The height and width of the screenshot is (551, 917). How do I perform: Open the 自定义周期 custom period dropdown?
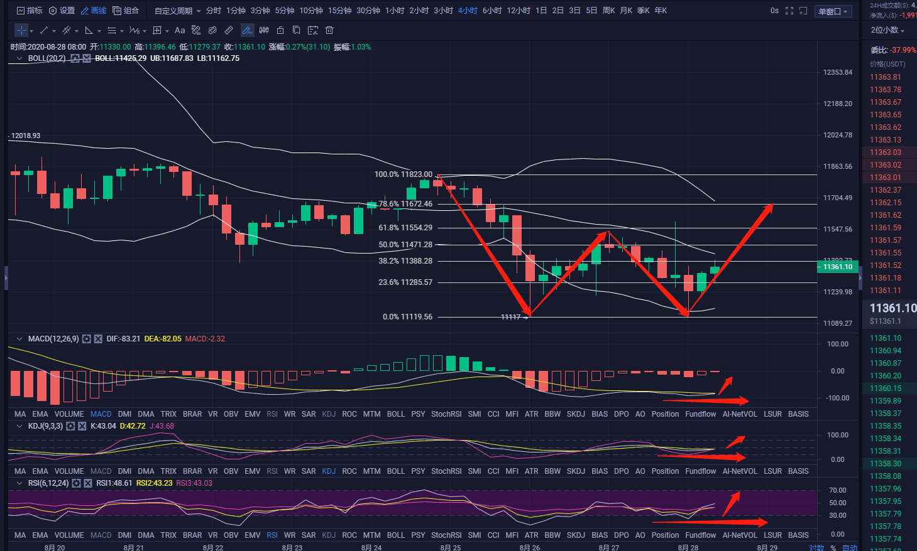pyautogui.click(x=178, y=11)
